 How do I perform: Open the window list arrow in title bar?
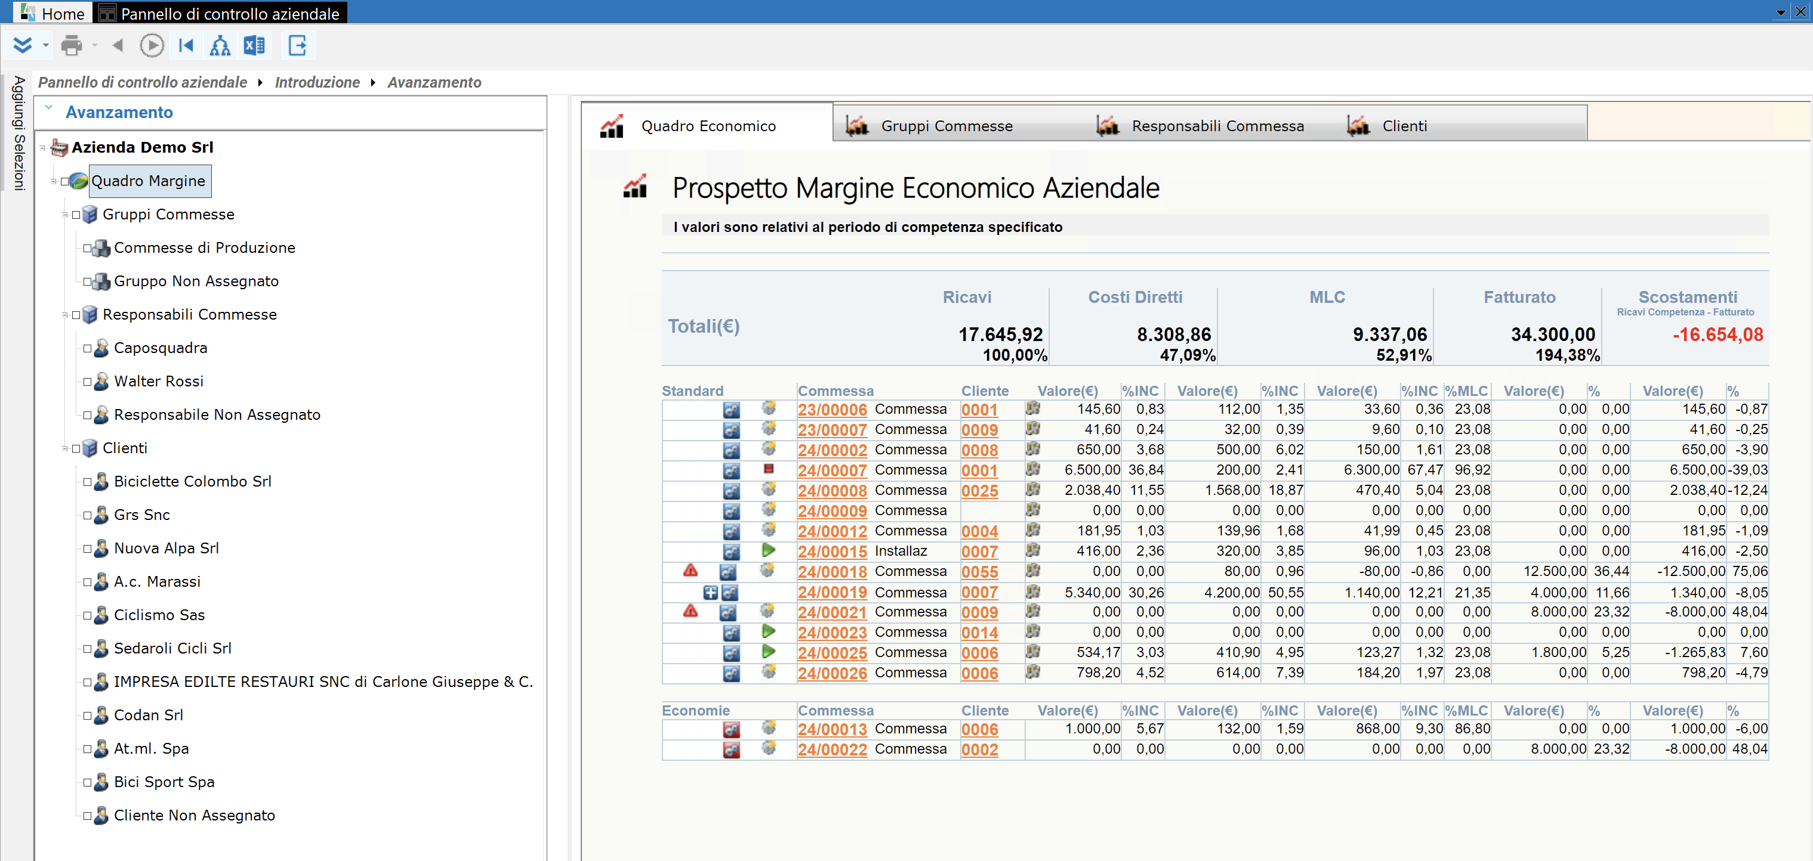(1781, 12)
